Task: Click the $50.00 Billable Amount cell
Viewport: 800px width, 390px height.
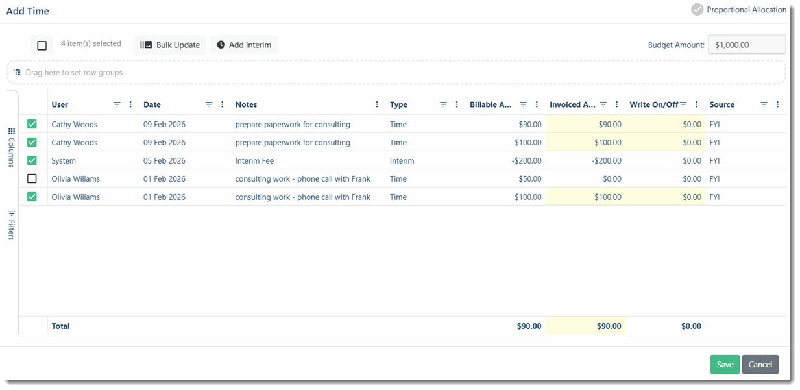Action: coord(506,178)
